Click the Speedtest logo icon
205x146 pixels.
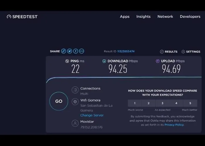point(9,17)
